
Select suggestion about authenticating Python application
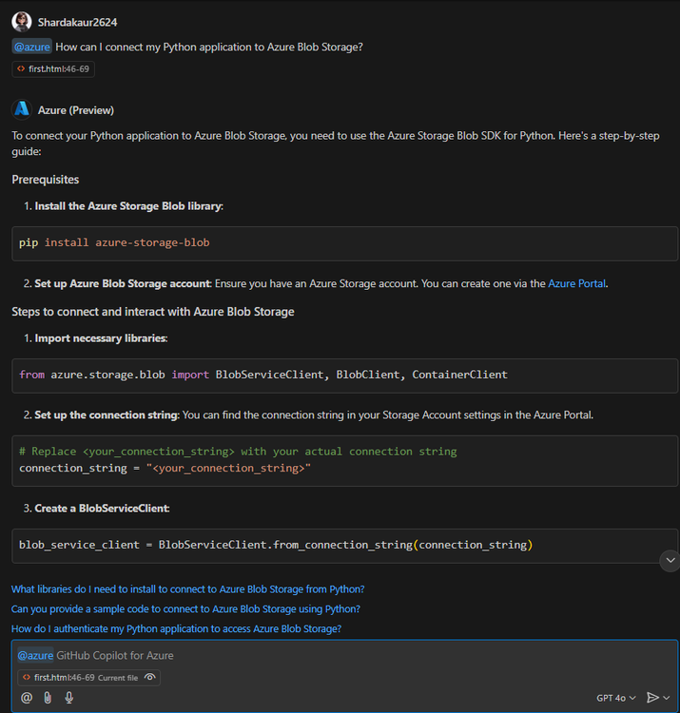coord(177,629)
